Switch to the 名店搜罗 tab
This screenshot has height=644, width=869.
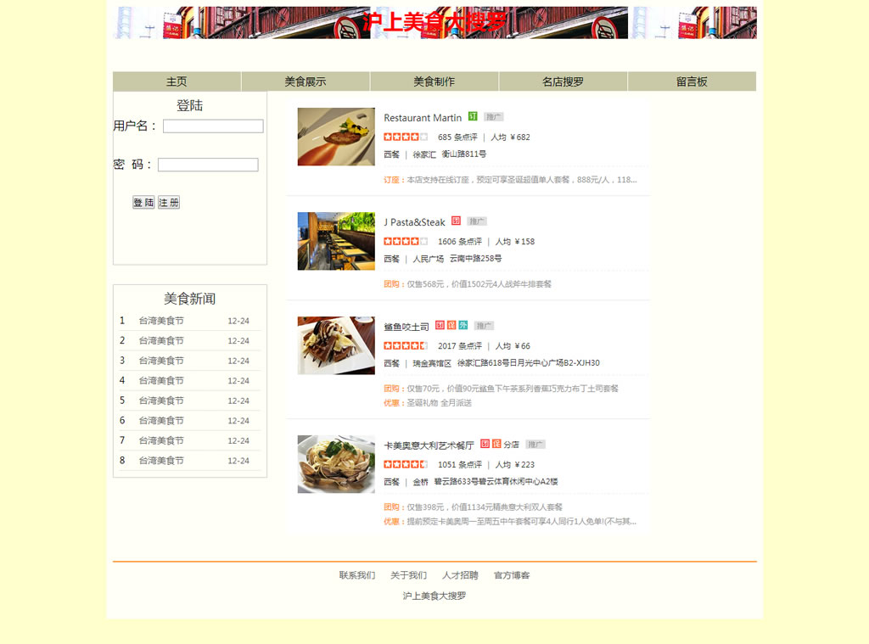tap(563, 81)
